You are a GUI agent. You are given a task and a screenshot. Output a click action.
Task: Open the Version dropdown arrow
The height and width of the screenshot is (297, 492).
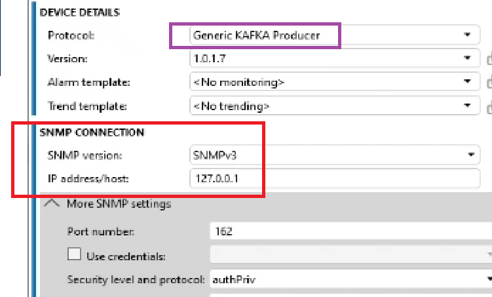(468, 59)
